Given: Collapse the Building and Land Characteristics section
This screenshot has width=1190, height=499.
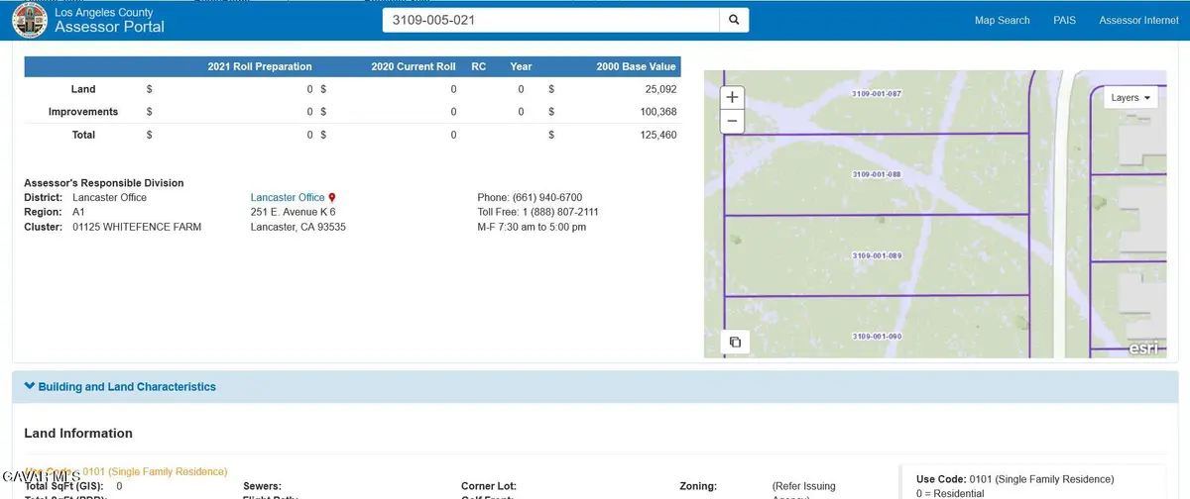Looking at the screenshot, I should (126, 387).
